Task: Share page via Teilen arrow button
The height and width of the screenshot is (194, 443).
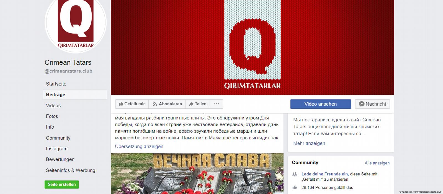Action: pos(198,104)
